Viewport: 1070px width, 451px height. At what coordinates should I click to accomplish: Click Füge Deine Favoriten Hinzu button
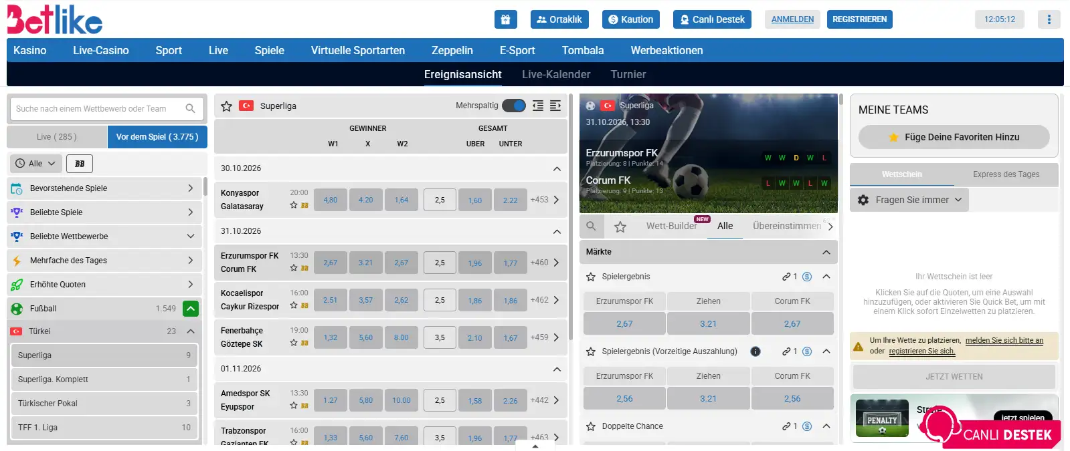954,137
